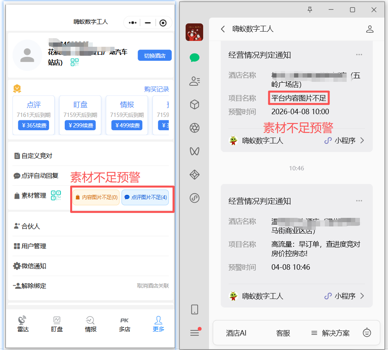Open Contacts icon in WeChat sidebar
Screen dimensions: 388x350
coord(194,81)
